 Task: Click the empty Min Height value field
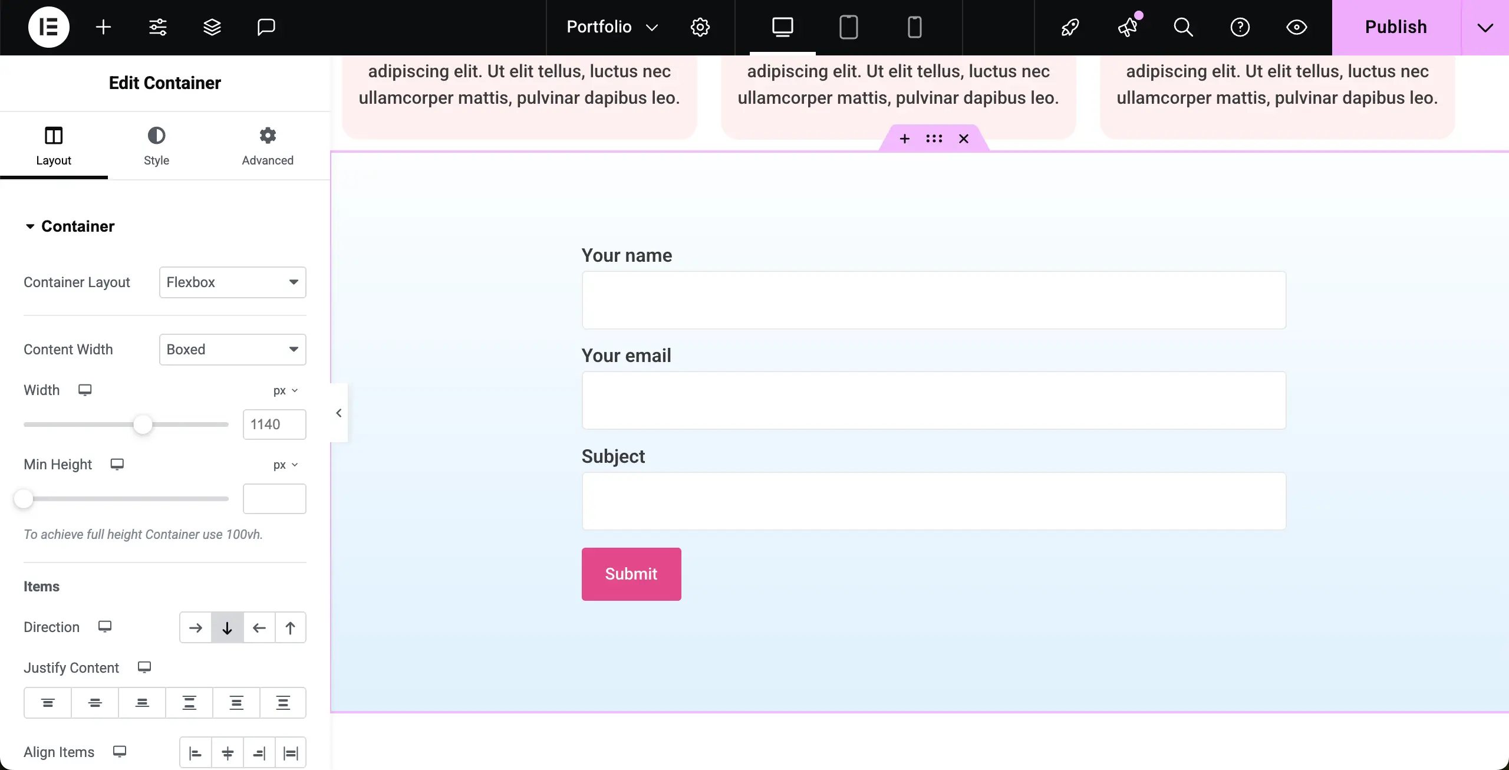point(275,498)
